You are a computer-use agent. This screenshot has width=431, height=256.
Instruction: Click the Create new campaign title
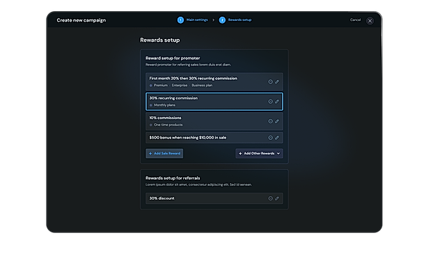coord(81,20)
